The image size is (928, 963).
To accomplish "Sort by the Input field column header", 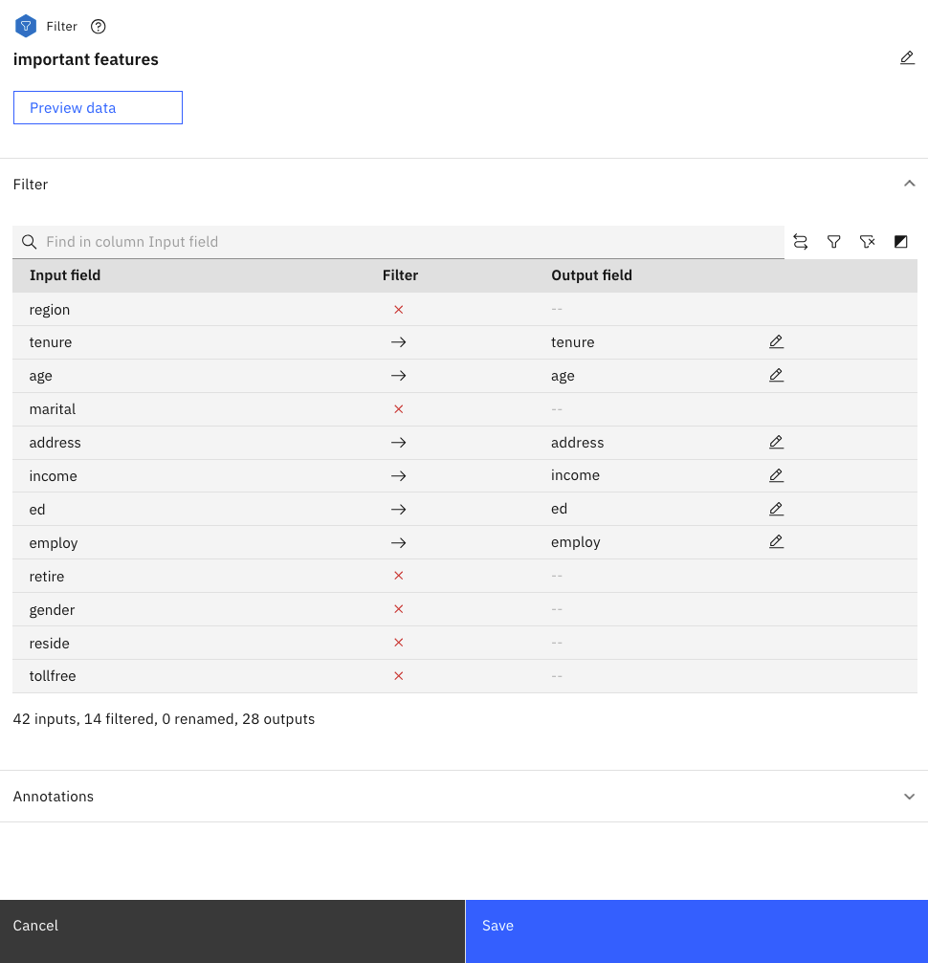I will coord(64,275).
